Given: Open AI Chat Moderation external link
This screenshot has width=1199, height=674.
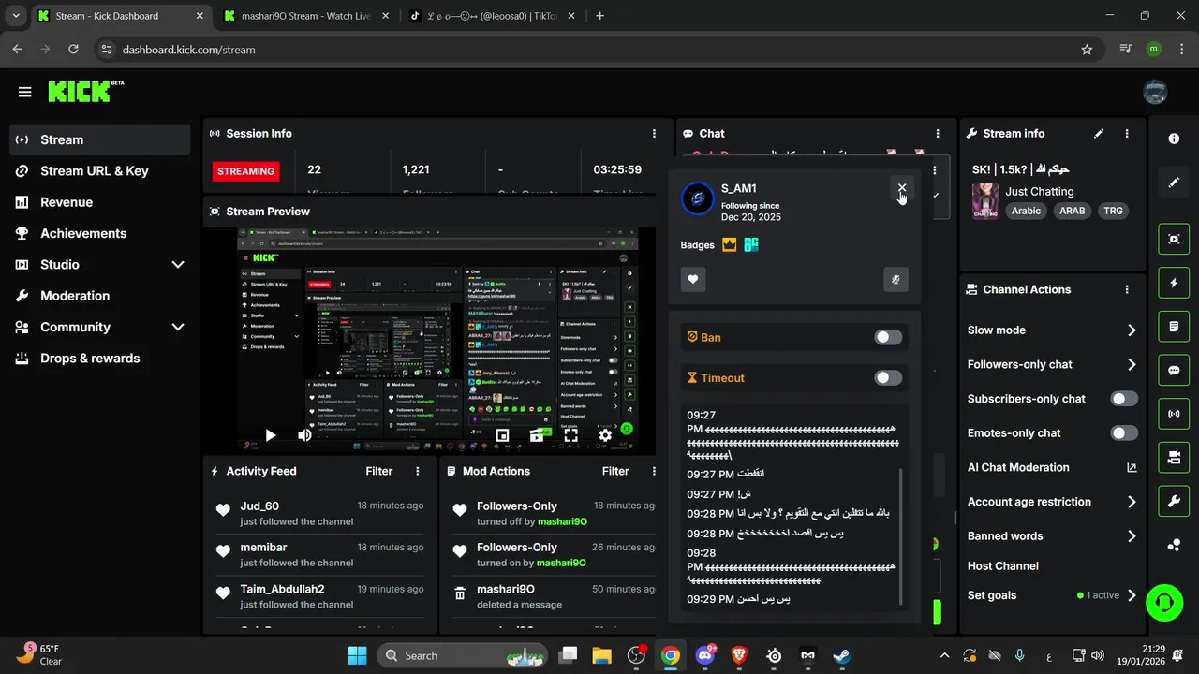Looking at the screenshot, I should [1132, 468].
